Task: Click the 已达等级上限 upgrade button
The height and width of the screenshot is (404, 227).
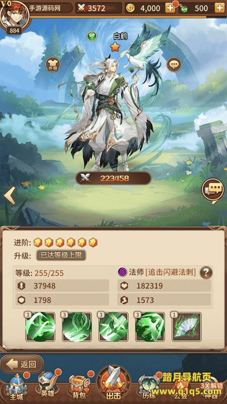Action: tap(61, 255)
